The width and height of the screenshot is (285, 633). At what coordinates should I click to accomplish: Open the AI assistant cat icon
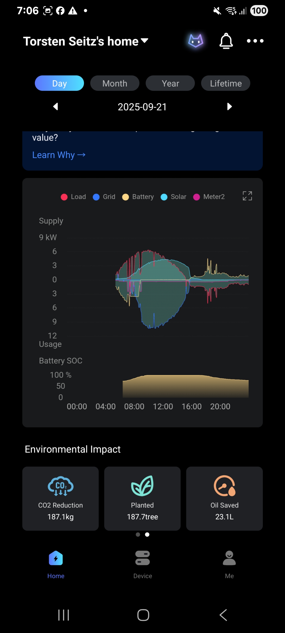pyautogui.click(x=196, y=41)
